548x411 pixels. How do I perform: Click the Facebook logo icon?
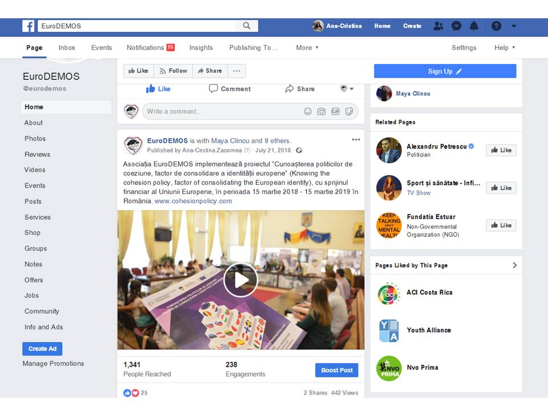tap(29, 26)
